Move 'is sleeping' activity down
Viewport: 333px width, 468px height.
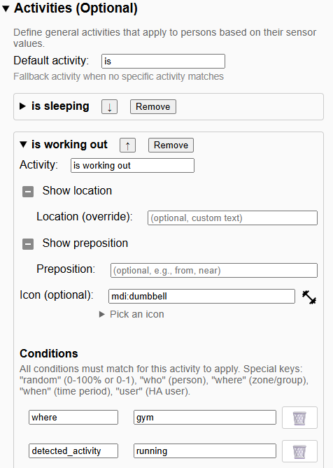[x=110, y=106]
